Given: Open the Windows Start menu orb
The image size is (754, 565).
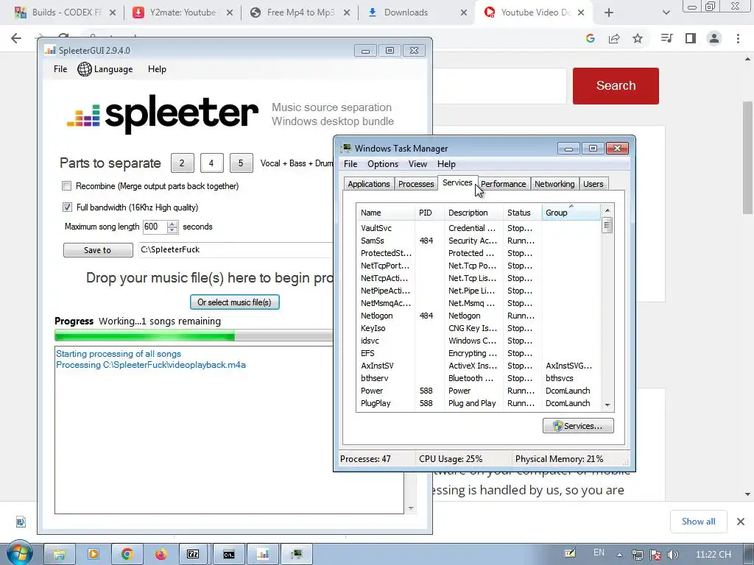Looking at the screenshot, I should point(20,555).
